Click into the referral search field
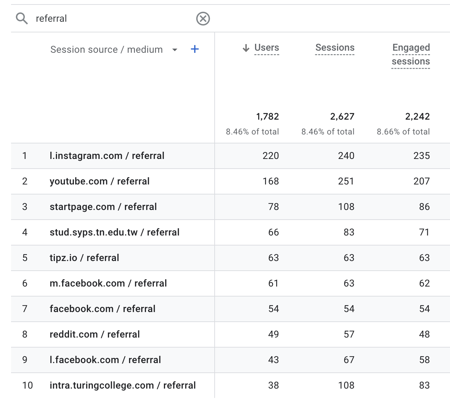This screenshot has width=450, height=411. (x=114, y=19)
